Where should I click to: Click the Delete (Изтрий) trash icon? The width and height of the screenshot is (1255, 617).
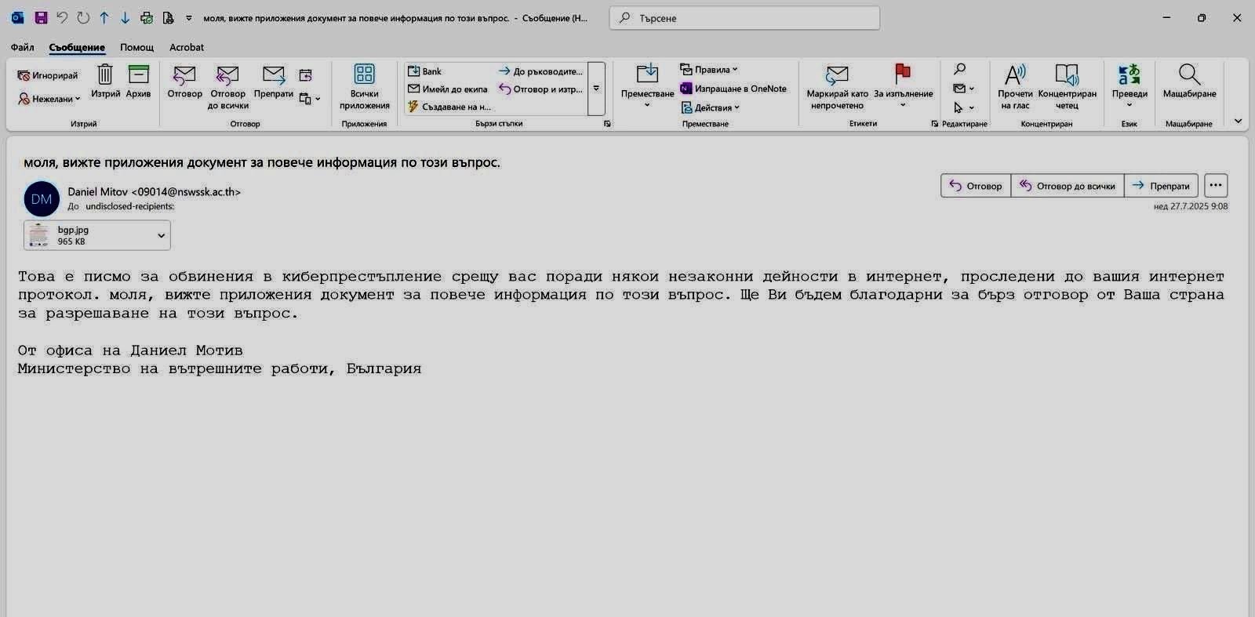pos(105,75)
